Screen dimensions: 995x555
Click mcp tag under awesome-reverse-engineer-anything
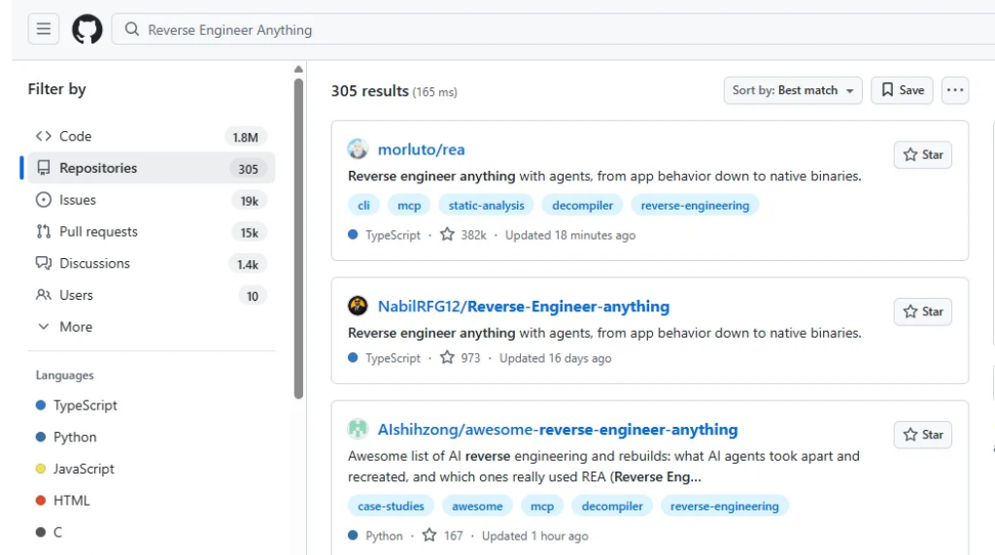542,506
